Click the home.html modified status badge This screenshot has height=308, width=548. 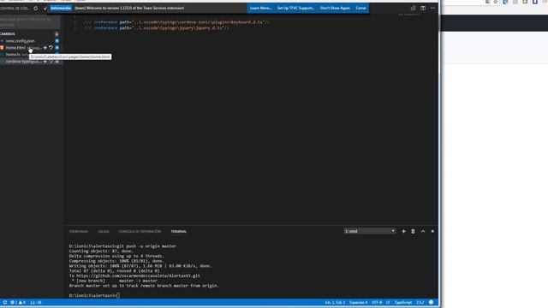[57, 48]
